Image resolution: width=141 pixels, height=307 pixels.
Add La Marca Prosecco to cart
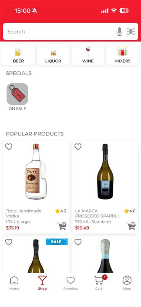pos(131,226)
